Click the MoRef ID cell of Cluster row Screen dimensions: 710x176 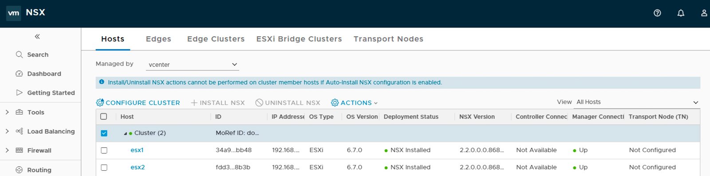tap(237, 133)
